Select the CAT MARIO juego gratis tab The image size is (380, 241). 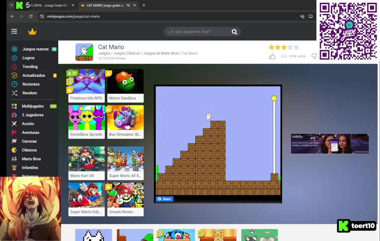[105, 5]
